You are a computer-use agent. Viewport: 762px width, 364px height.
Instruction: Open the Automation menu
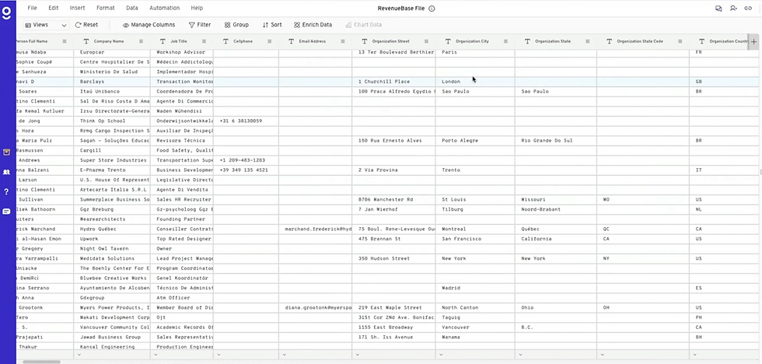[164, 9]
